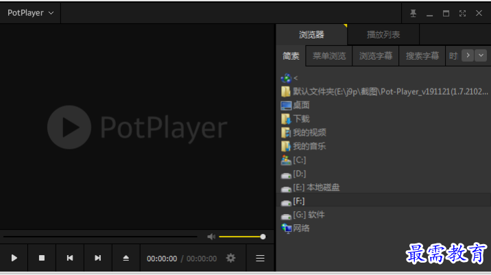
Task: Open the 浏览字幕 sub-tab
Action: click(x=376, y=56)
